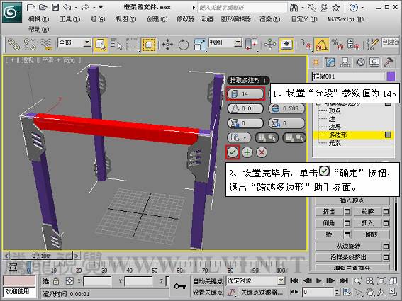402x301 pixels.
Task: Select 顶点 sub-object level in modifier stack
Action: [335, 110]
